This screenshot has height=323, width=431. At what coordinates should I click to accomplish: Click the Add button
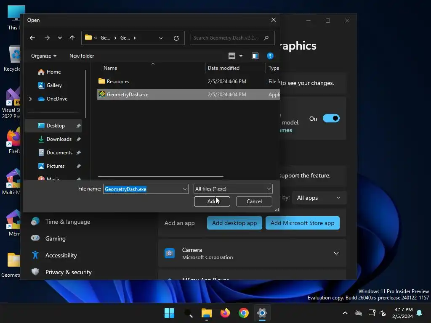click(x=212, y=201)
